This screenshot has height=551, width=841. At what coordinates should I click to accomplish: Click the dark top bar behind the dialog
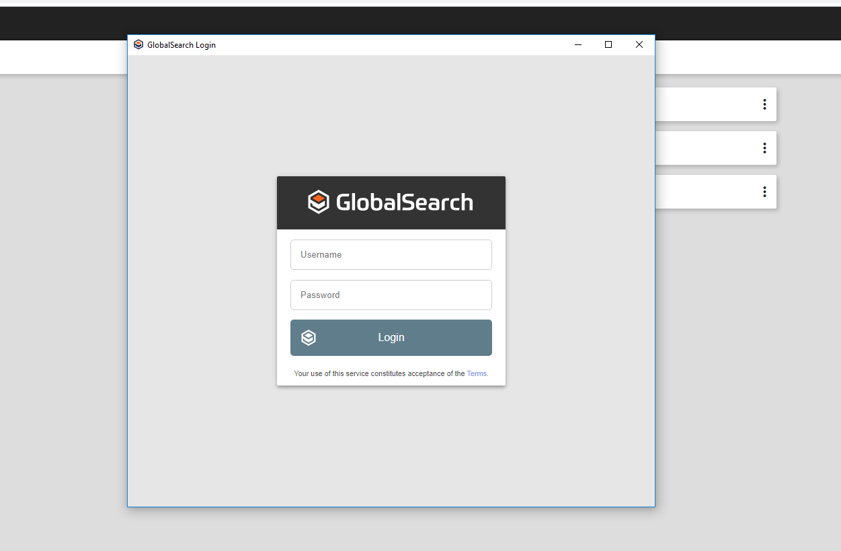739,24
